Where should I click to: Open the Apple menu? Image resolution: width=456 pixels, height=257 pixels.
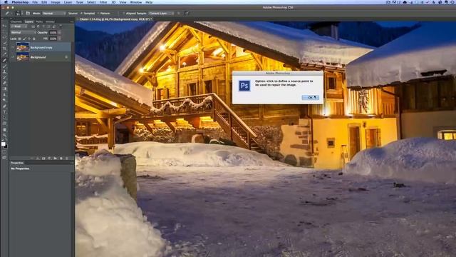[6, 2]
